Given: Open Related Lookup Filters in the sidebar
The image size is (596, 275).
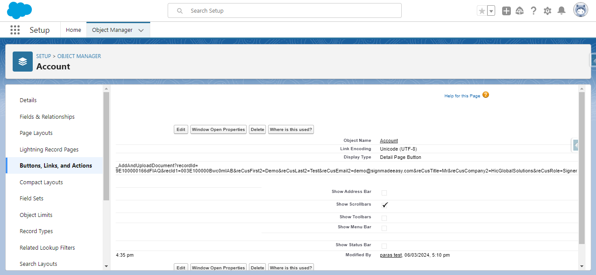Looking at the screenshot, I should [x=47, y=248].
